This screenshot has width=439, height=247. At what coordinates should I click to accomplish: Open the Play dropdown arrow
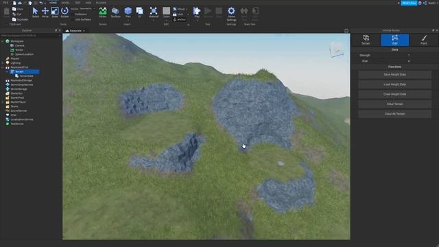point(197,21)
